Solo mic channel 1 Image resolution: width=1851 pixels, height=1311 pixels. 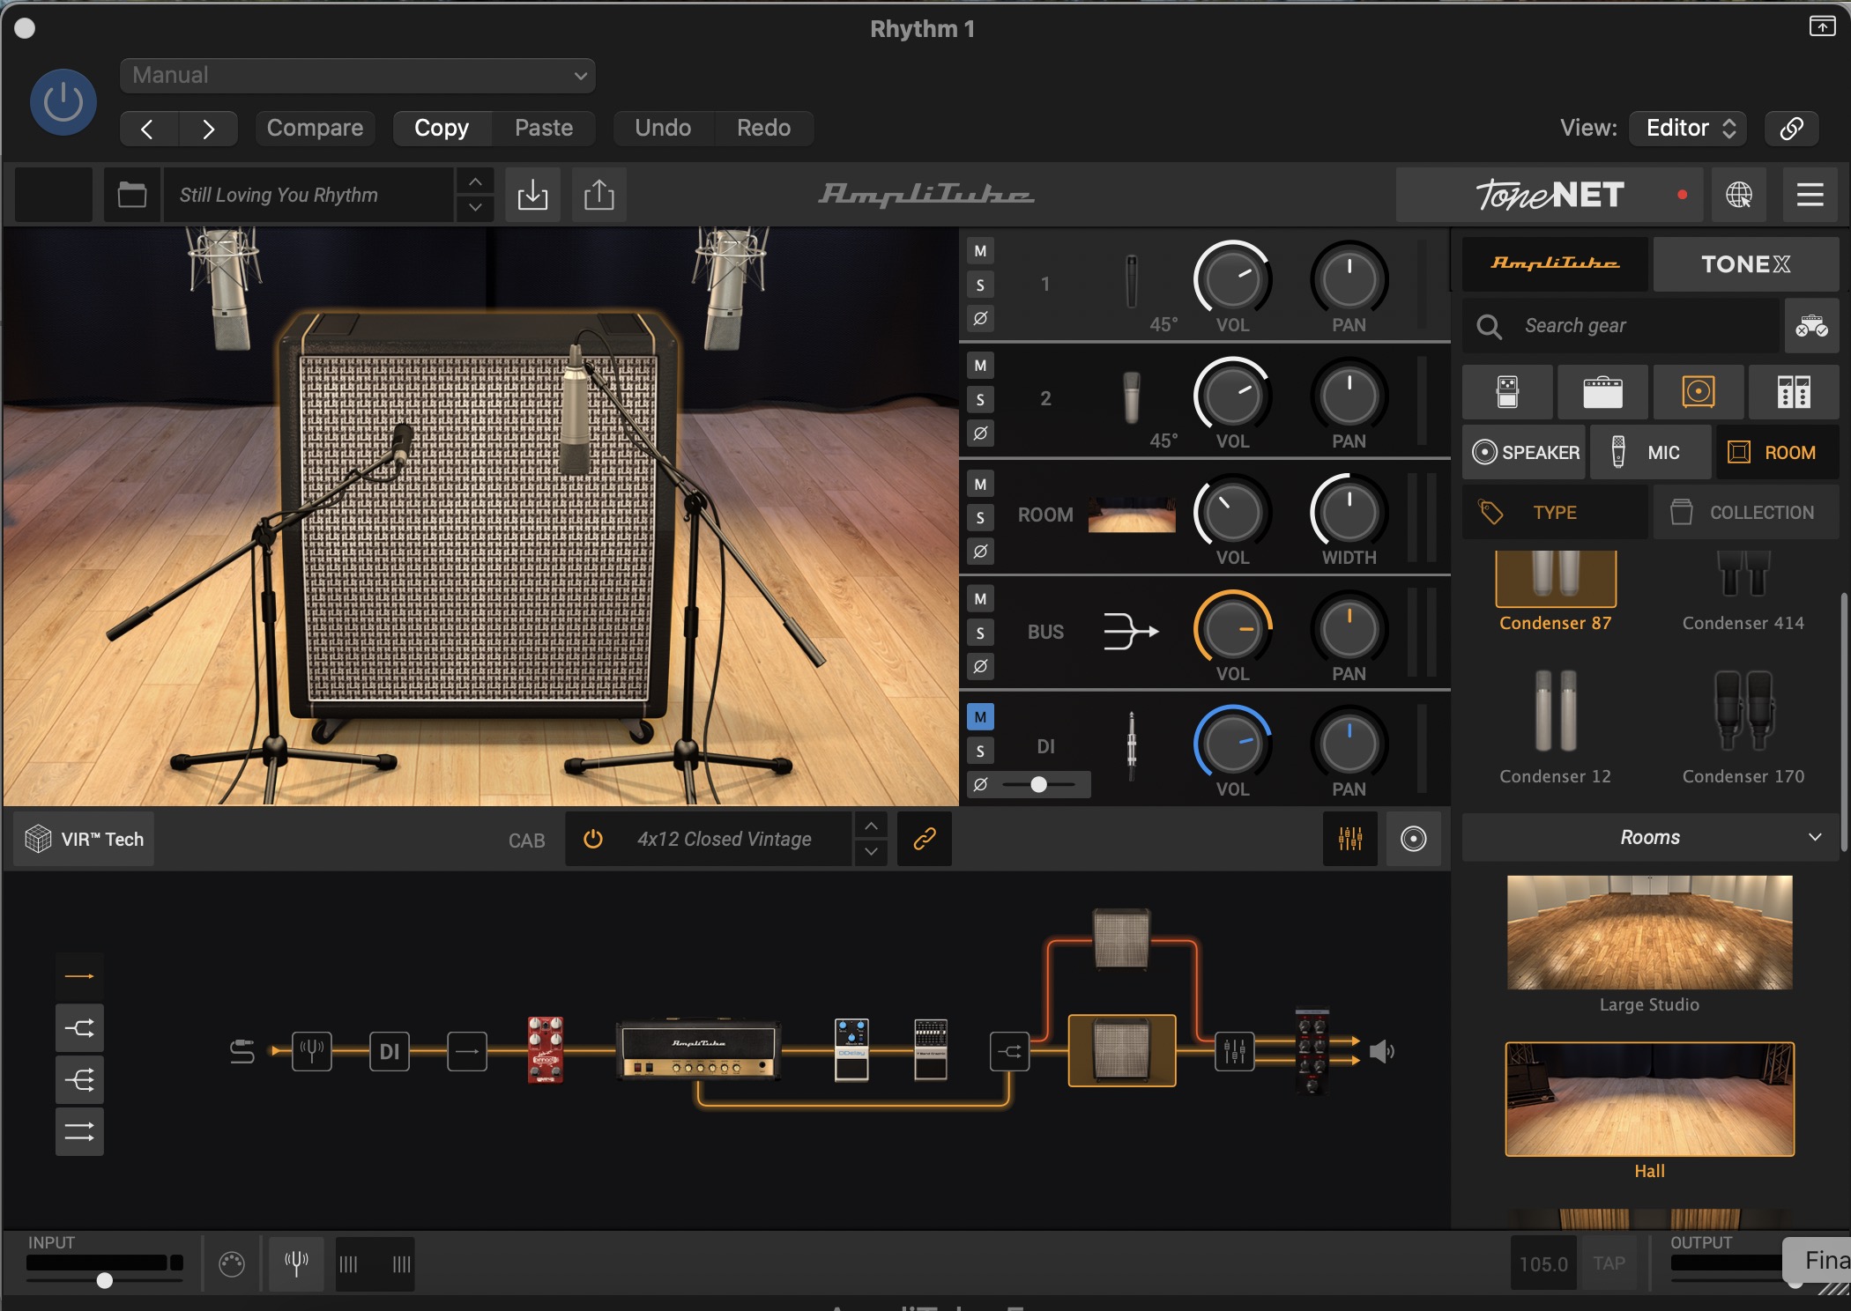(x=980, y=285)
